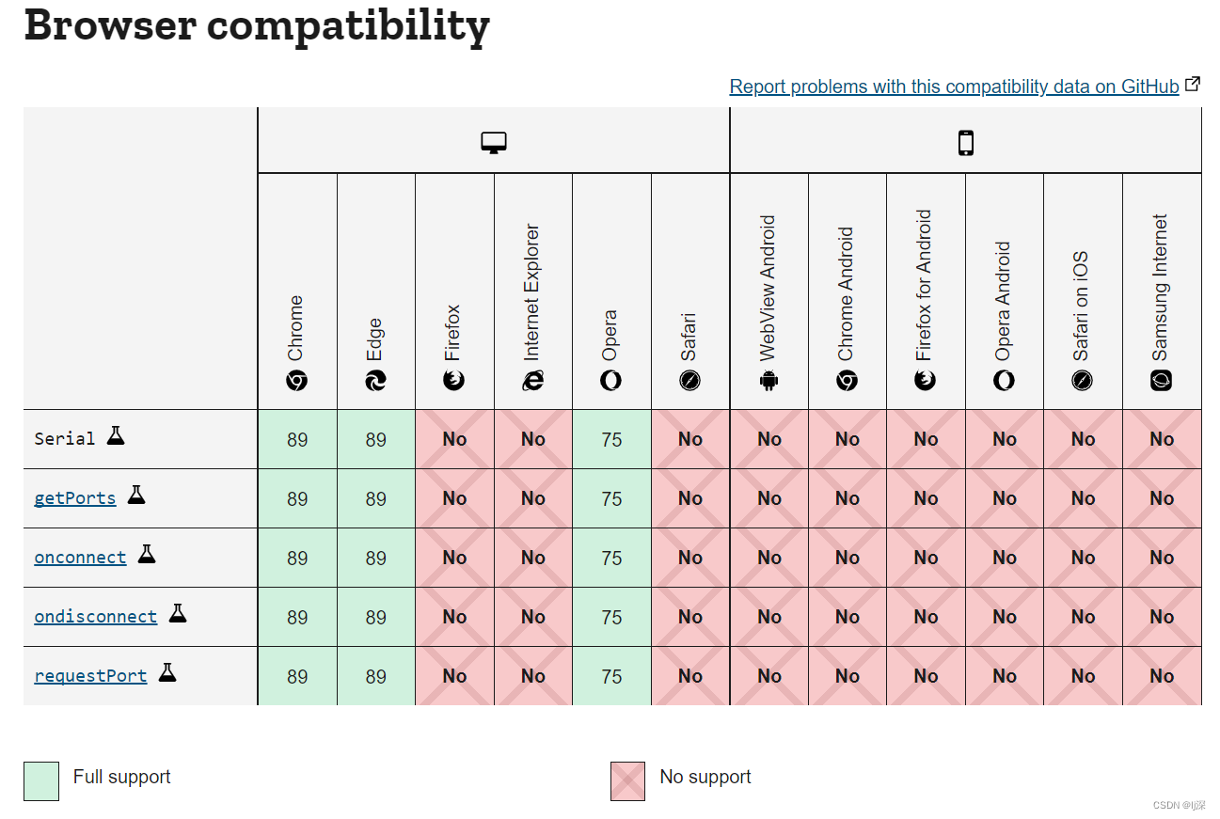This screenshot has width=1220, height=819.
Task: Click the red No support legend swatch
Action: click(627, 781)
